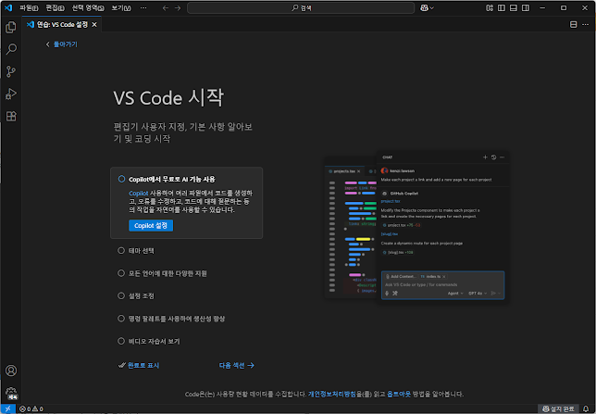The width and height of the screenshot is (596, 414).
Task: Open the remote window status bar icon
Action: [7, 409]
